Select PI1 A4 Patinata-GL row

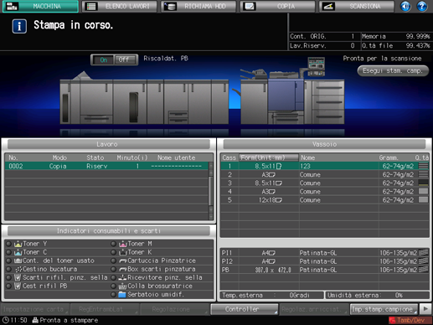point(325,253)
